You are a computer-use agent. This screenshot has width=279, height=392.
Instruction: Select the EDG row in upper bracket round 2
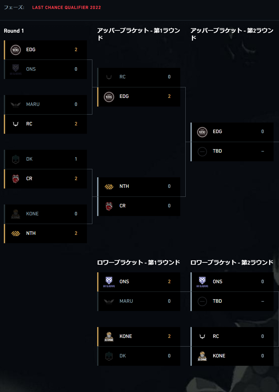pos(232,132)
